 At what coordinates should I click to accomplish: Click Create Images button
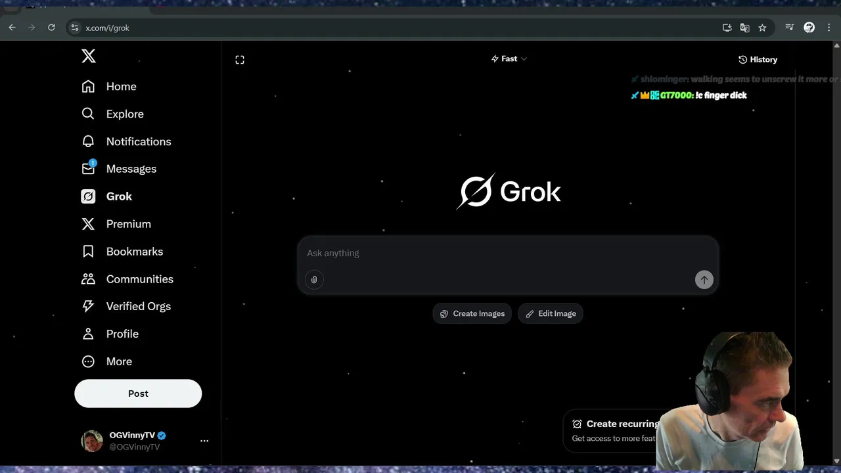click(x=472, y=314)
